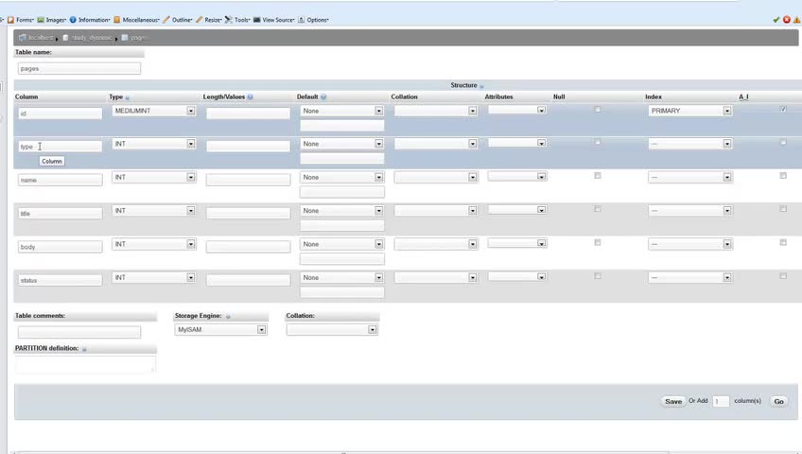Screen dimensions: 802x454
Task: Click the localhost server breadcrumb icon
Action: [x=22, y=37]
